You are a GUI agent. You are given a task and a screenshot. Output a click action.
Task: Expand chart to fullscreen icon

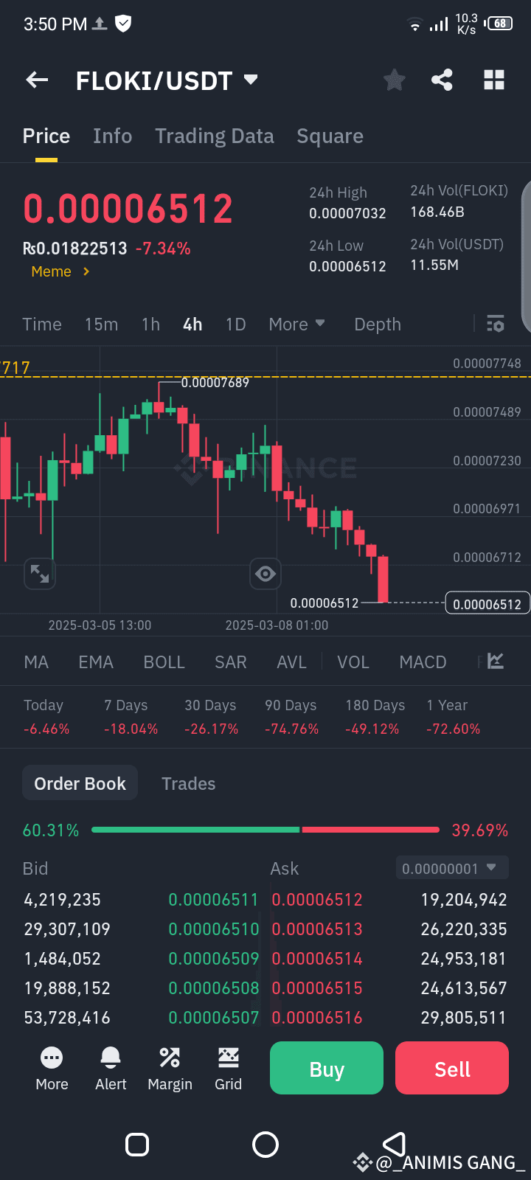coord(40,573)
